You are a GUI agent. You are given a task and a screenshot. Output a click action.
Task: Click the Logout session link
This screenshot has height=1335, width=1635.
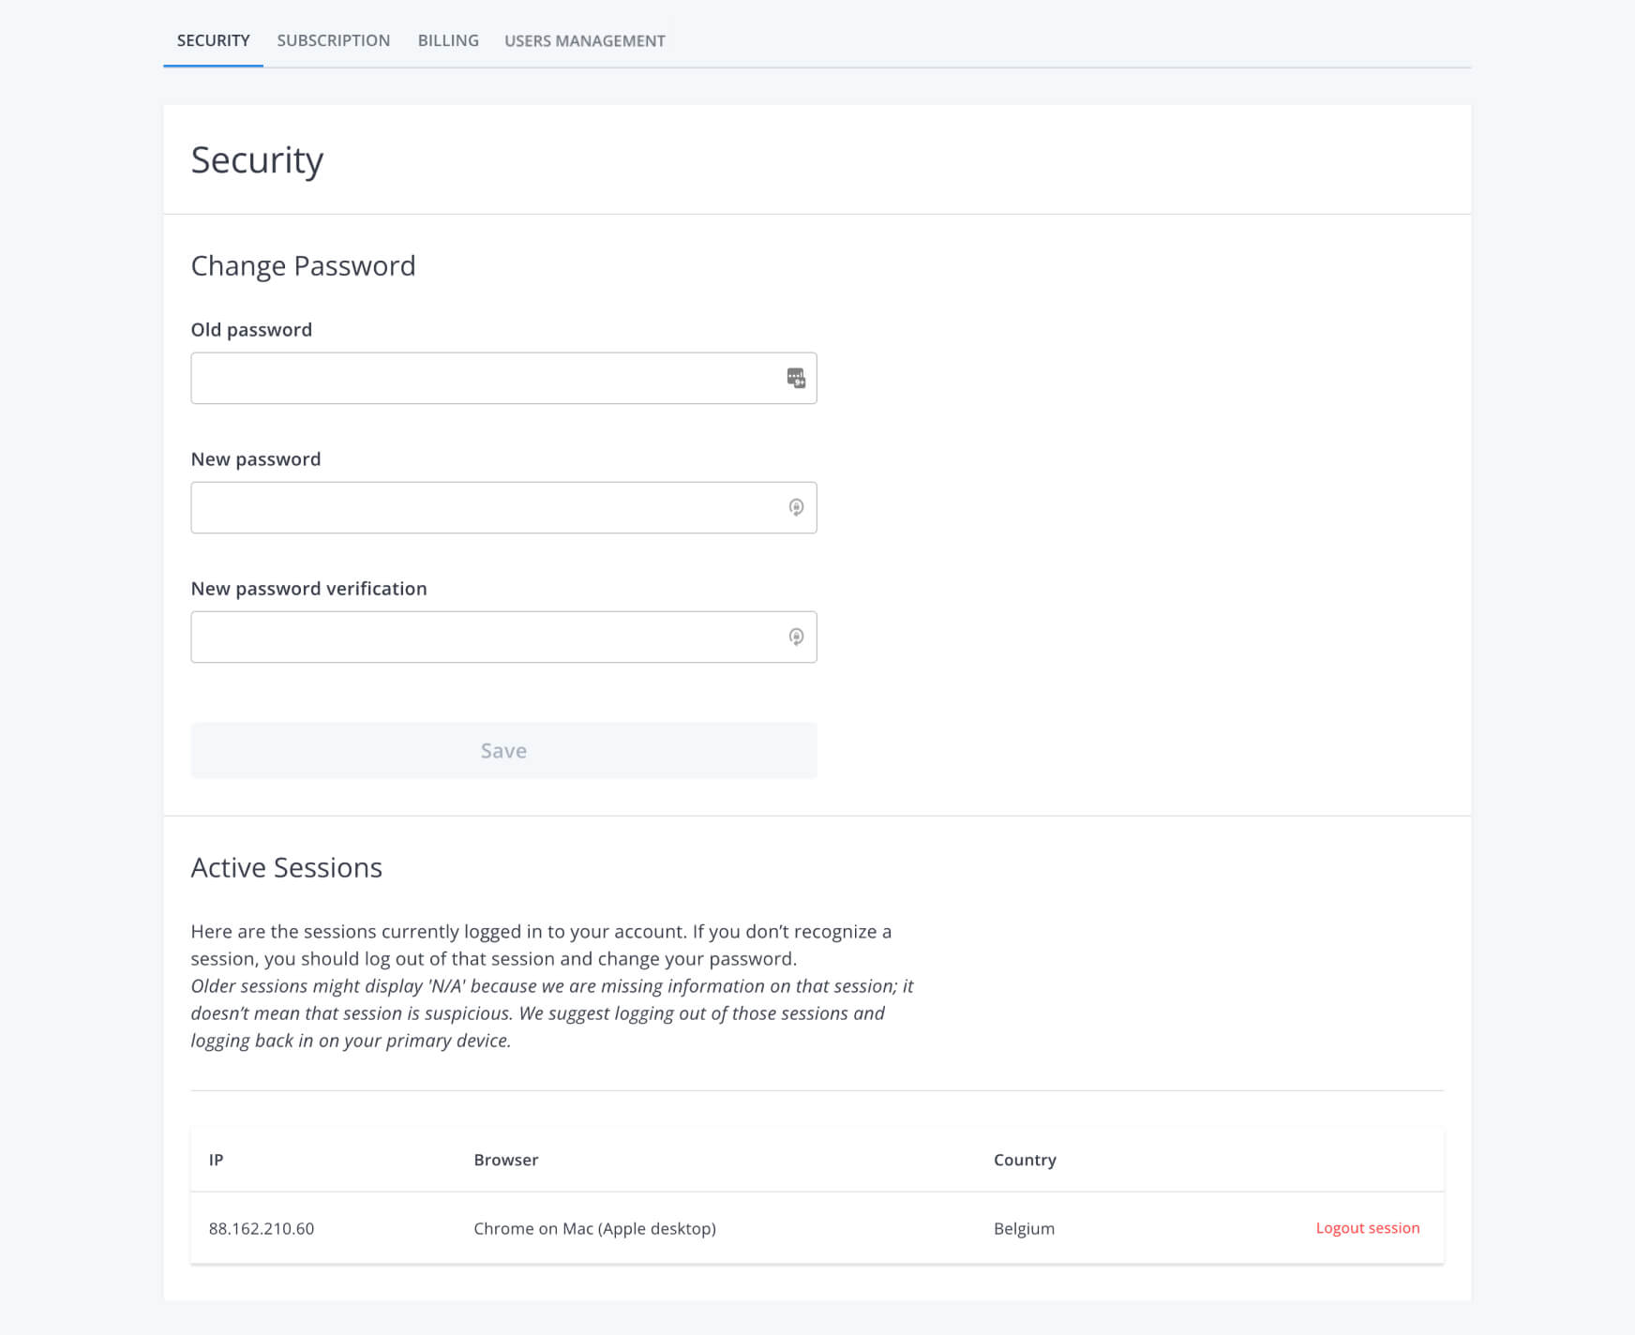coord(1367,1228)
